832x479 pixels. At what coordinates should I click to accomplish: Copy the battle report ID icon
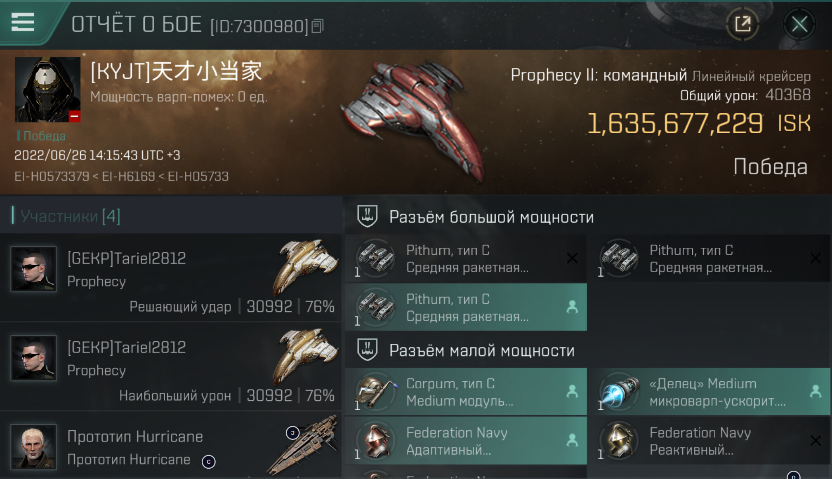318,26
